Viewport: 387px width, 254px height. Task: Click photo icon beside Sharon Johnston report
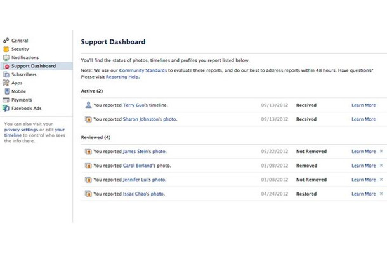[x=88, y=119]
